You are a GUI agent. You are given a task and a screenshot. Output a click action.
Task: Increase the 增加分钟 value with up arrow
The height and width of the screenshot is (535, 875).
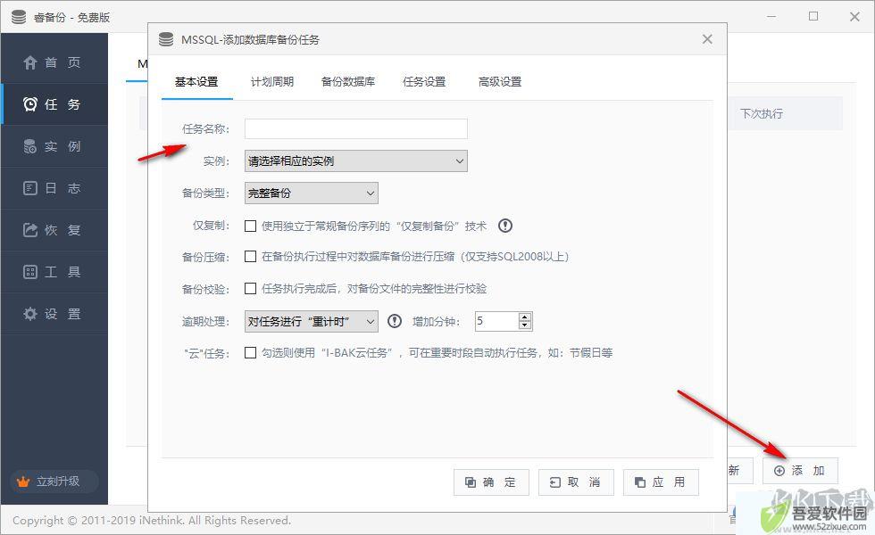tap(525, 317)
